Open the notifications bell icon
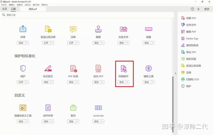213x135 pixels. pos(198,9)
